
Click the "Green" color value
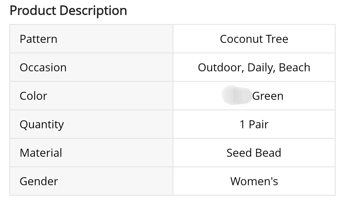pos(268,96)
